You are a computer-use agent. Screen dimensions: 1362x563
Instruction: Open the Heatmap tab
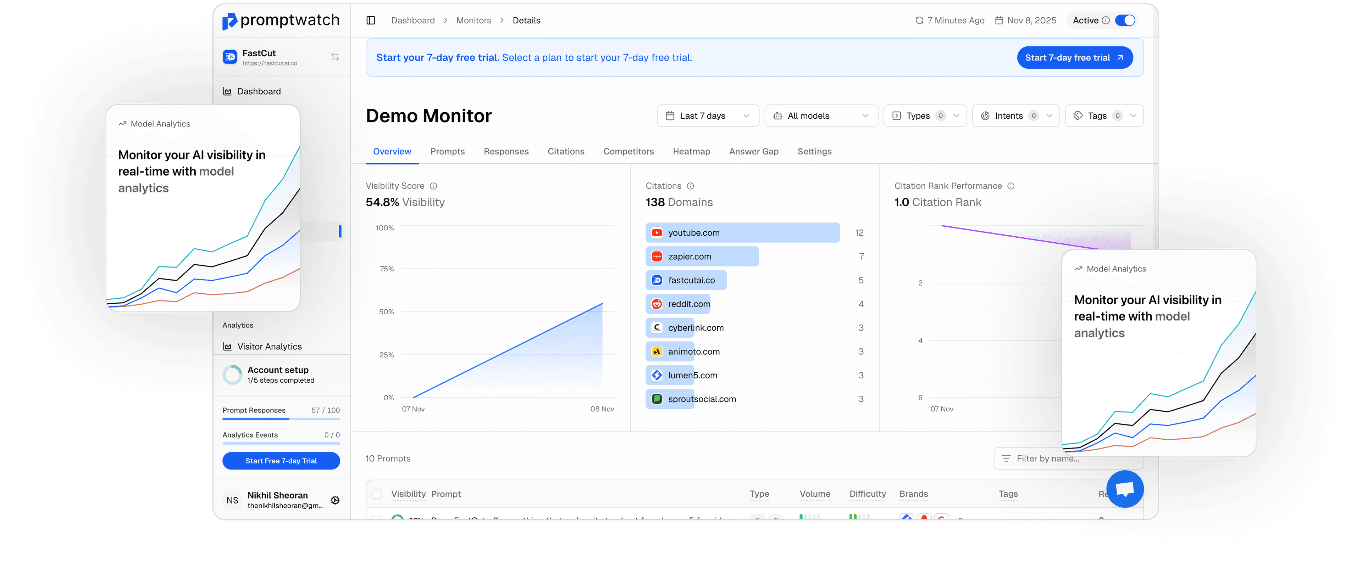coord(691,152)
